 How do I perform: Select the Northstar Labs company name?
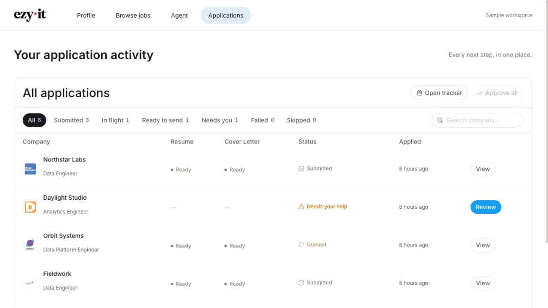tap(64, 159)
